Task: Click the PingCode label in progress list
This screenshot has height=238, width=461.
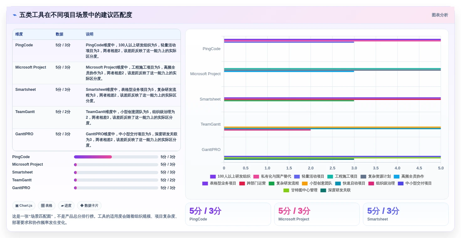Action: [x=21, y=157]
